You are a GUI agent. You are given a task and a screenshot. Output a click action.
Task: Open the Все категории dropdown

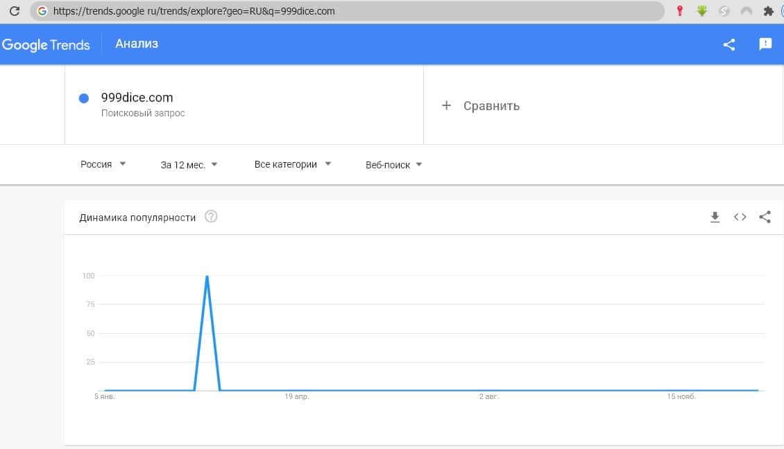tap(293, 164)
